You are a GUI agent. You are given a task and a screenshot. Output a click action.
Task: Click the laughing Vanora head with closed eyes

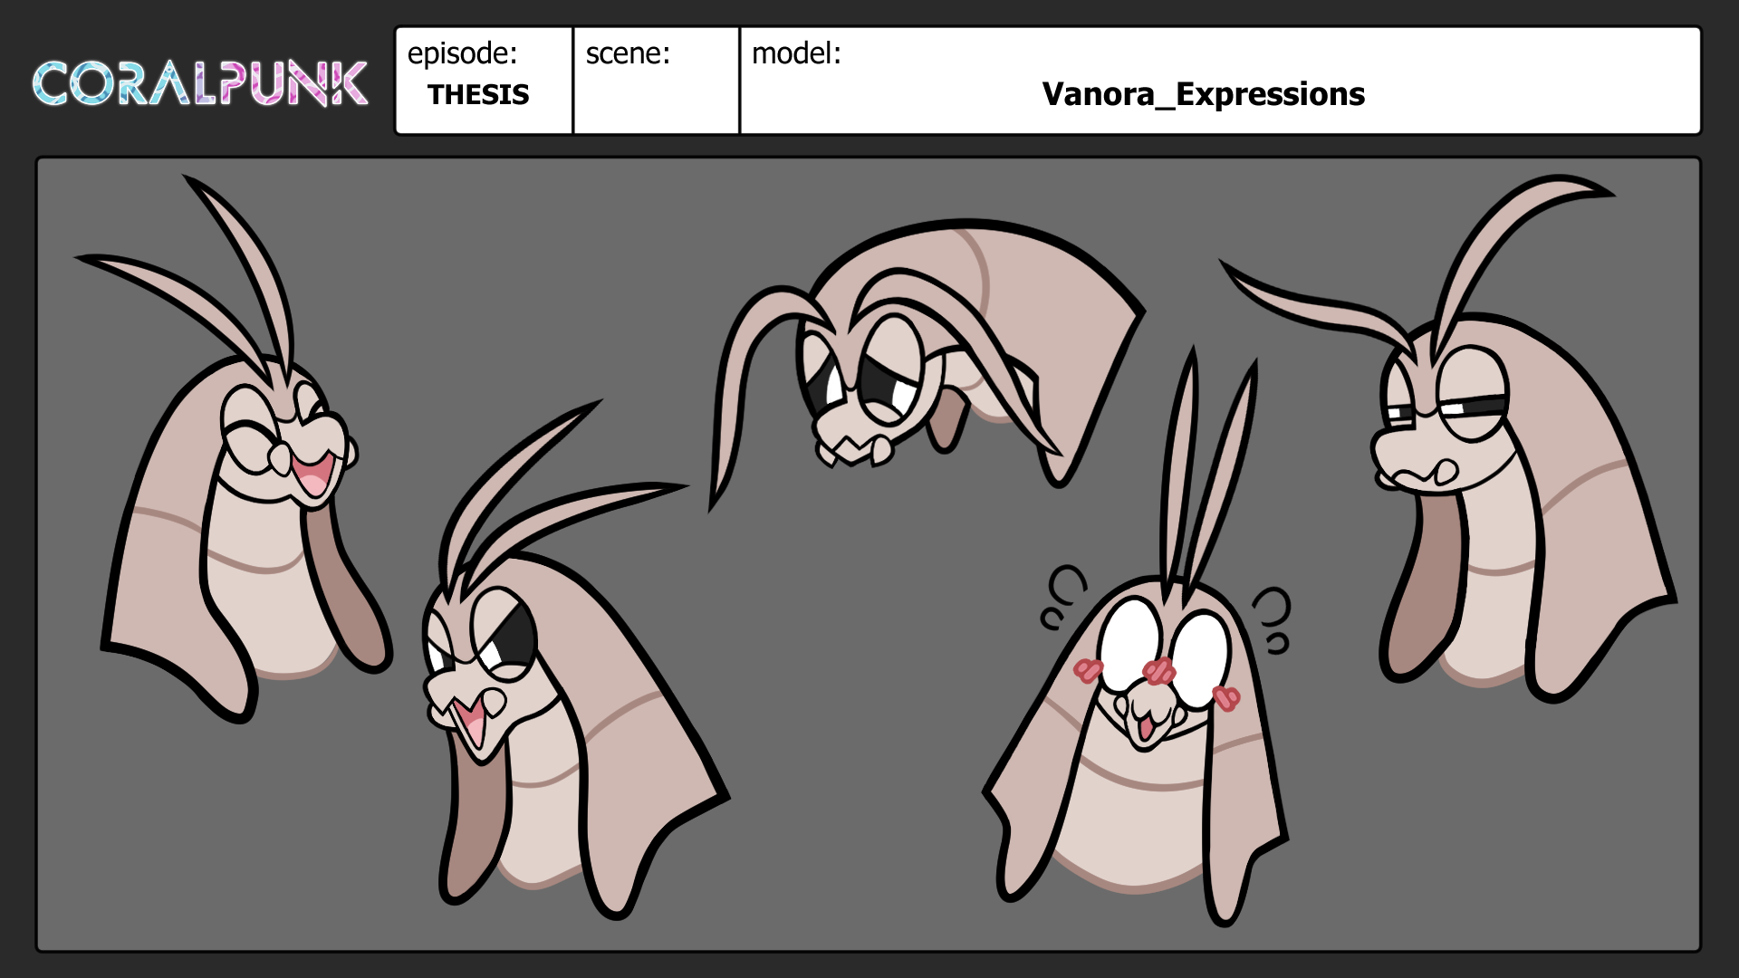click(263, 507)
